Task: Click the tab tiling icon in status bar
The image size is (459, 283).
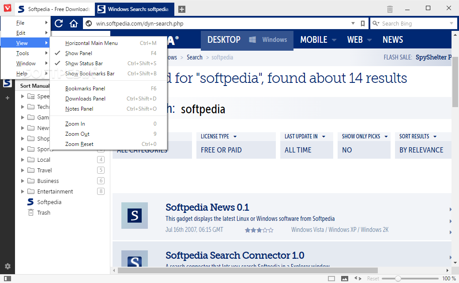Action: pos(331,279)
